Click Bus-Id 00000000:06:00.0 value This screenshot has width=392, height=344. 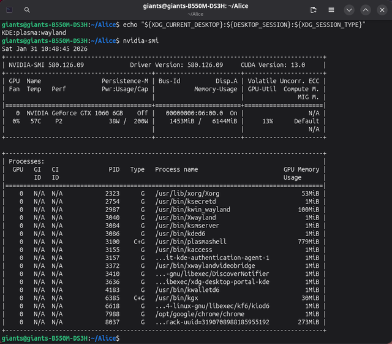(194, 113)
